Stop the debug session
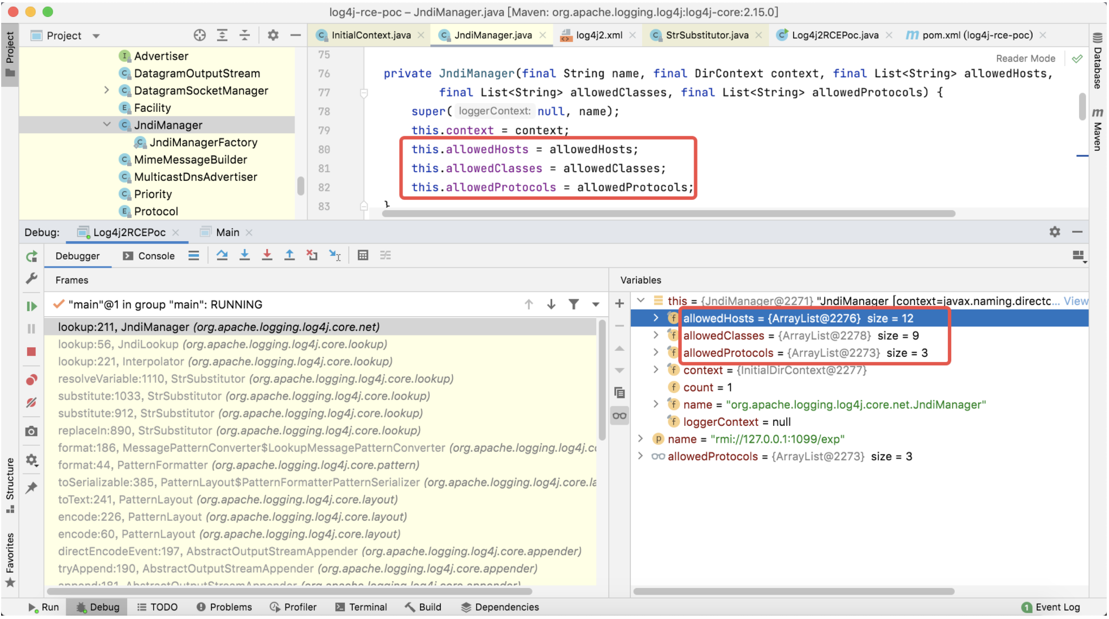Screen dimensions: 1109x619 (x=32, y=352)
